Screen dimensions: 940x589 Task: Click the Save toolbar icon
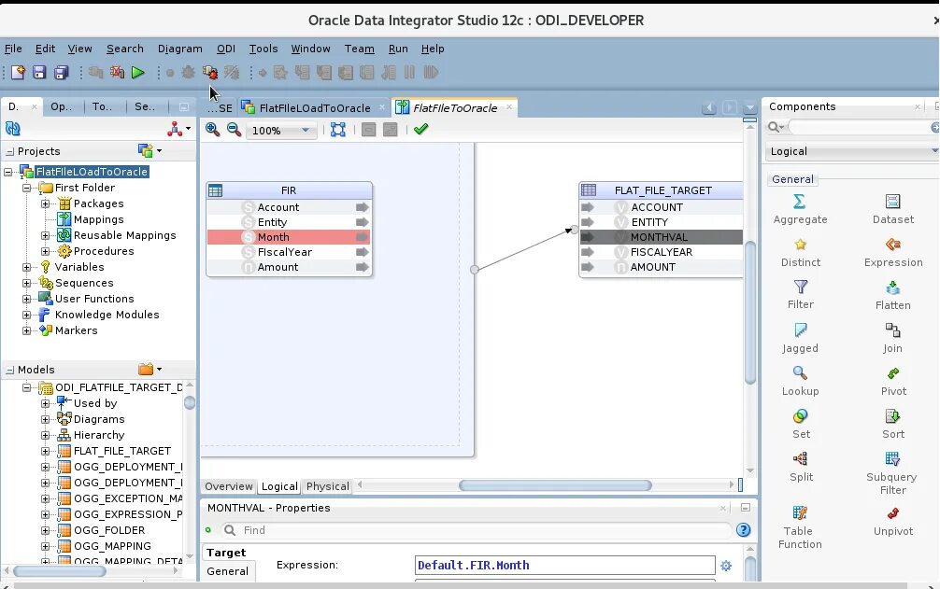[x=39, y=73]
